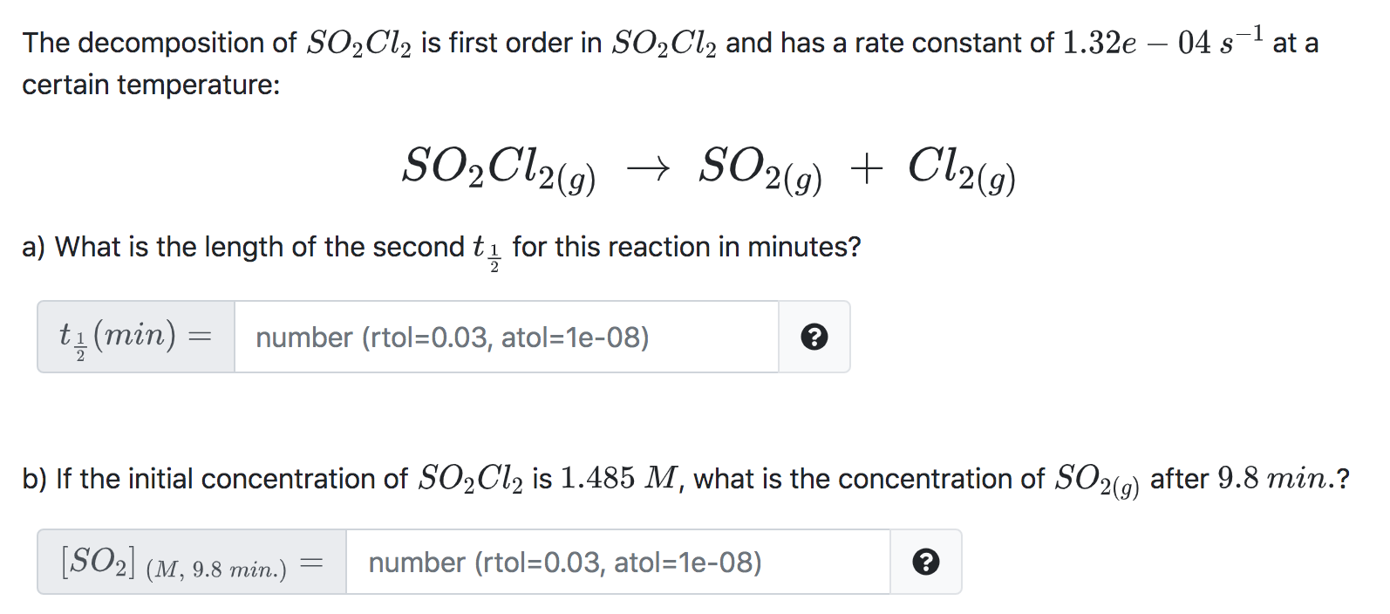
Task: Select the SO2(g) formula in question b
Action: click(1096, 481)
